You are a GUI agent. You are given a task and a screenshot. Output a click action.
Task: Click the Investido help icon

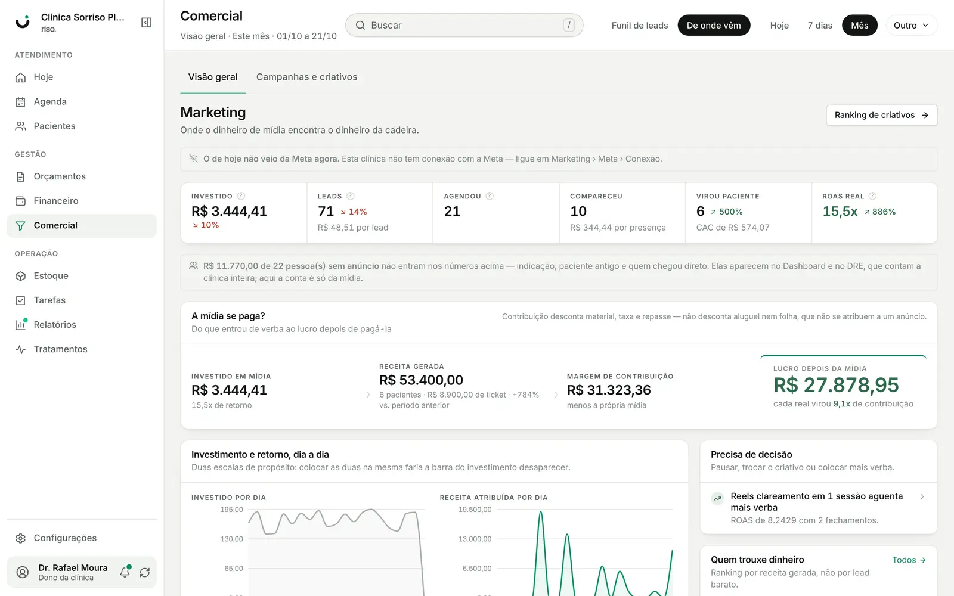[241, 196]
